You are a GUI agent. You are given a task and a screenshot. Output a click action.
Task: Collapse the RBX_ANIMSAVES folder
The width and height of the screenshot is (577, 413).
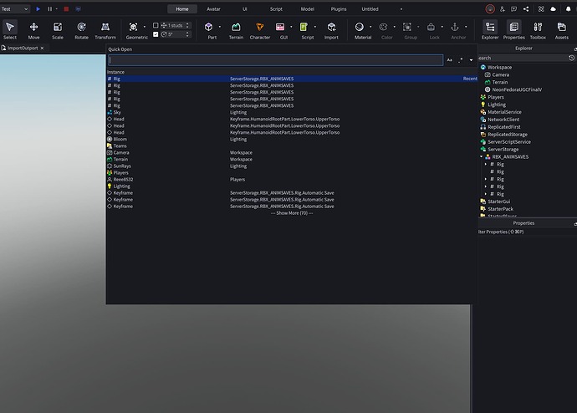[x=482, y=156]
